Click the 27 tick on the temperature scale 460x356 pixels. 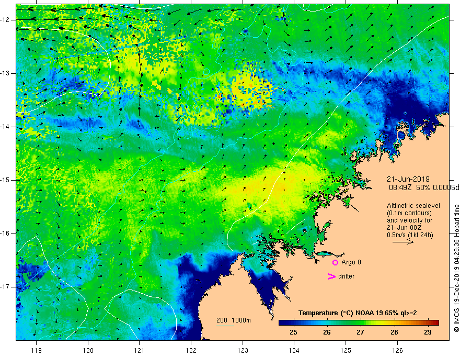361,332
